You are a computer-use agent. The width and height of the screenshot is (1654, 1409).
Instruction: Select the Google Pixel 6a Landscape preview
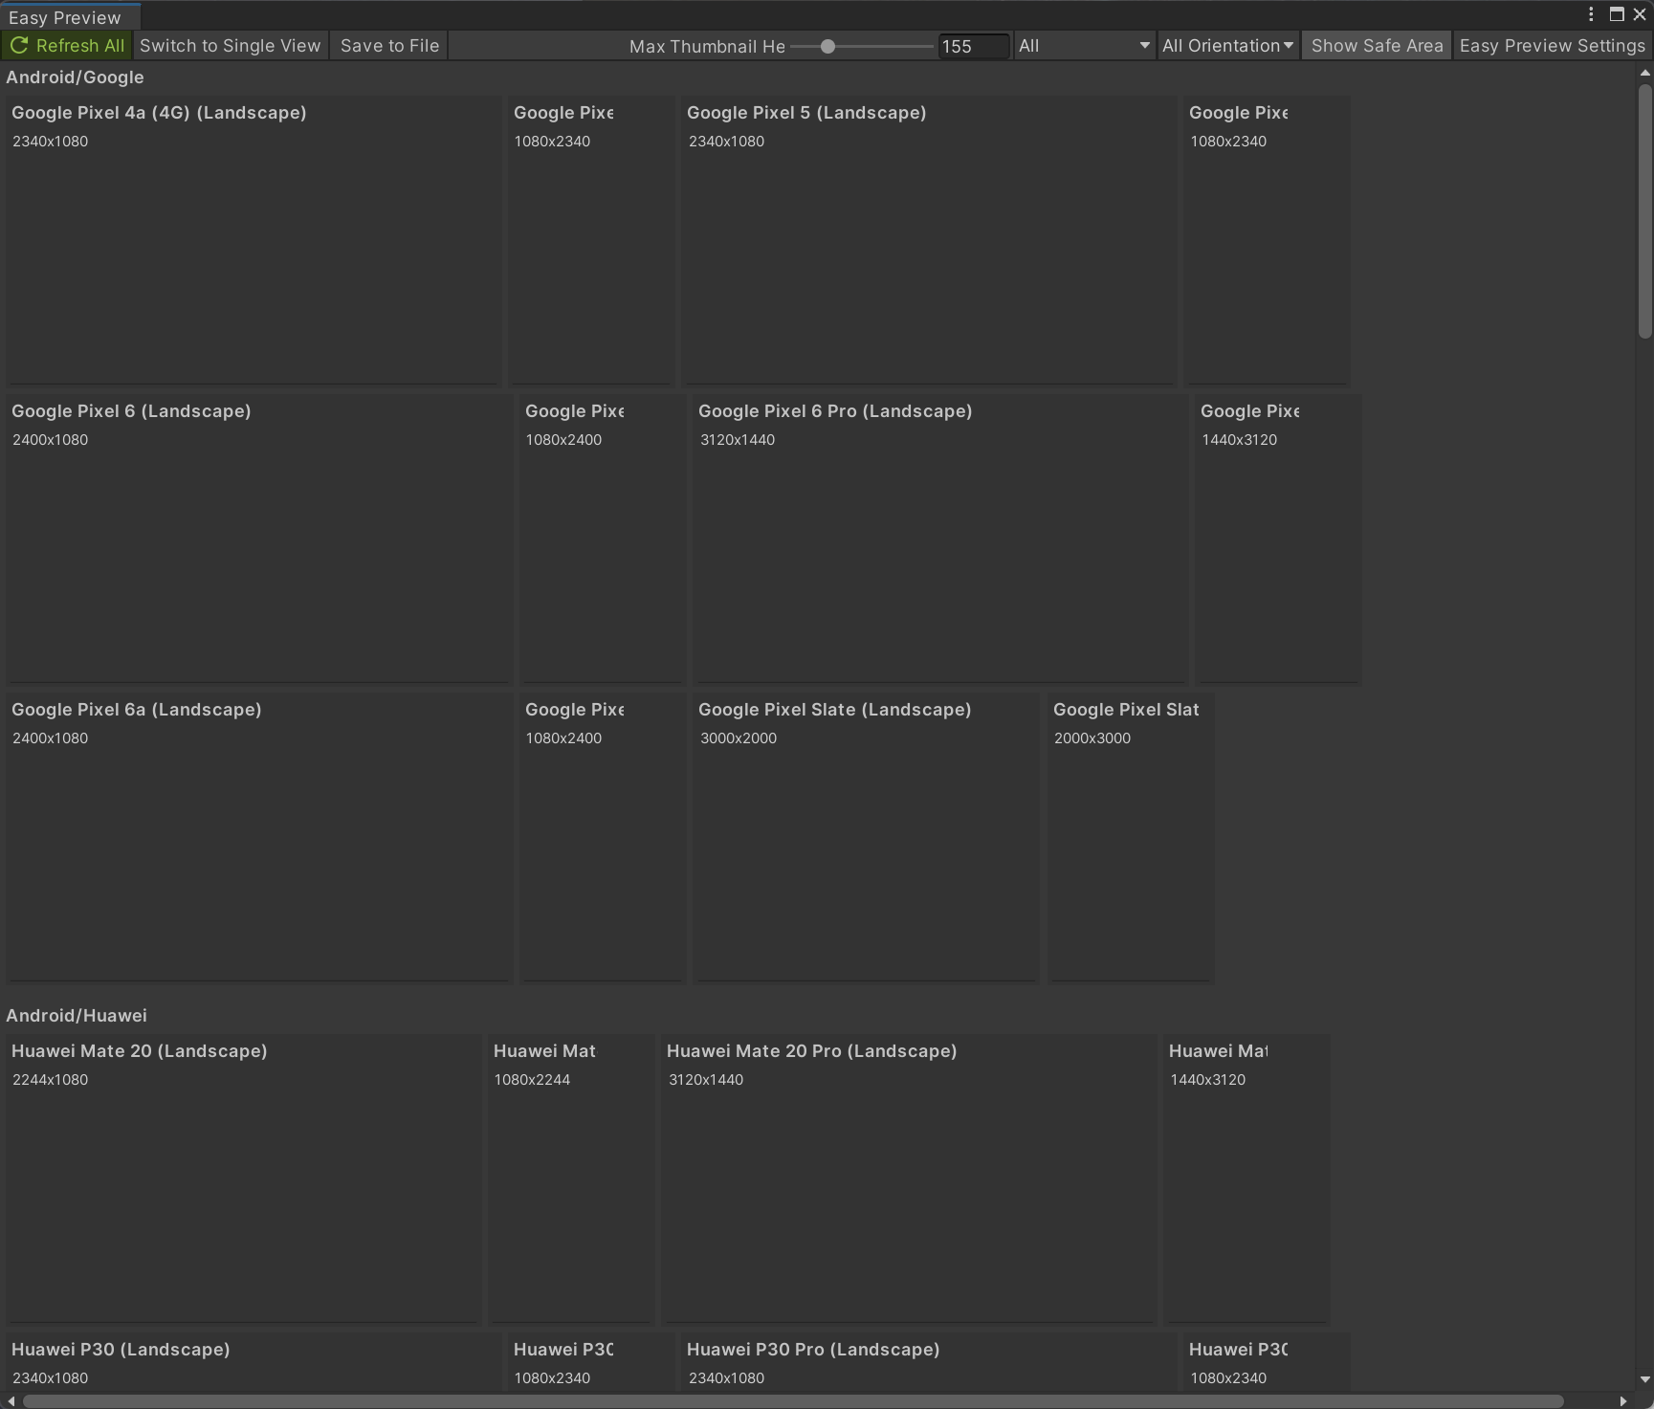click(x=259, y=837)
